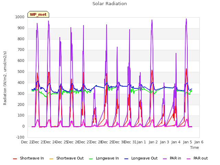Image resolution: width=220 pixels, height=165 pixels.
Task: Click the 600 y-axis tick label
Action: coord(21,61)
